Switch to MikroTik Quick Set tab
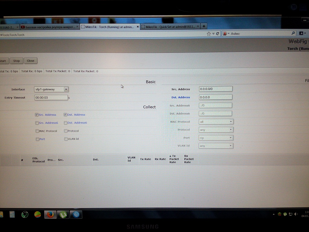 click(x=170, y=27)
